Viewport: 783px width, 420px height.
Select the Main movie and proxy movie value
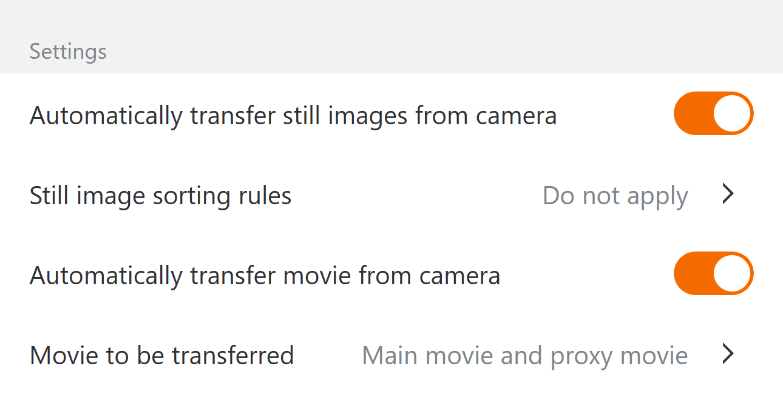point(524,355)
